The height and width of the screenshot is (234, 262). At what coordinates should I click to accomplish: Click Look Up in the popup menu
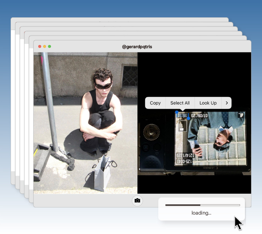pos(208,103)
